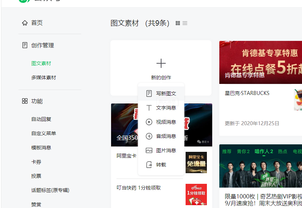The width and height of the screenshot is (302, 208).
Task: Click the 阿里宝卡 免流量 thumbnail
Action: [196, 162]
